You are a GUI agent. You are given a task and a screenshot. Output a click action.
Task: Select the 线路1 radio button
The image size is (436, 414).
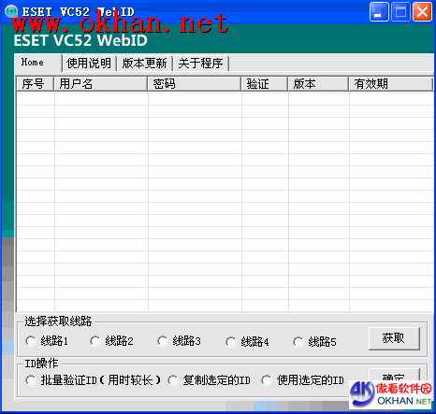point(31,341)
